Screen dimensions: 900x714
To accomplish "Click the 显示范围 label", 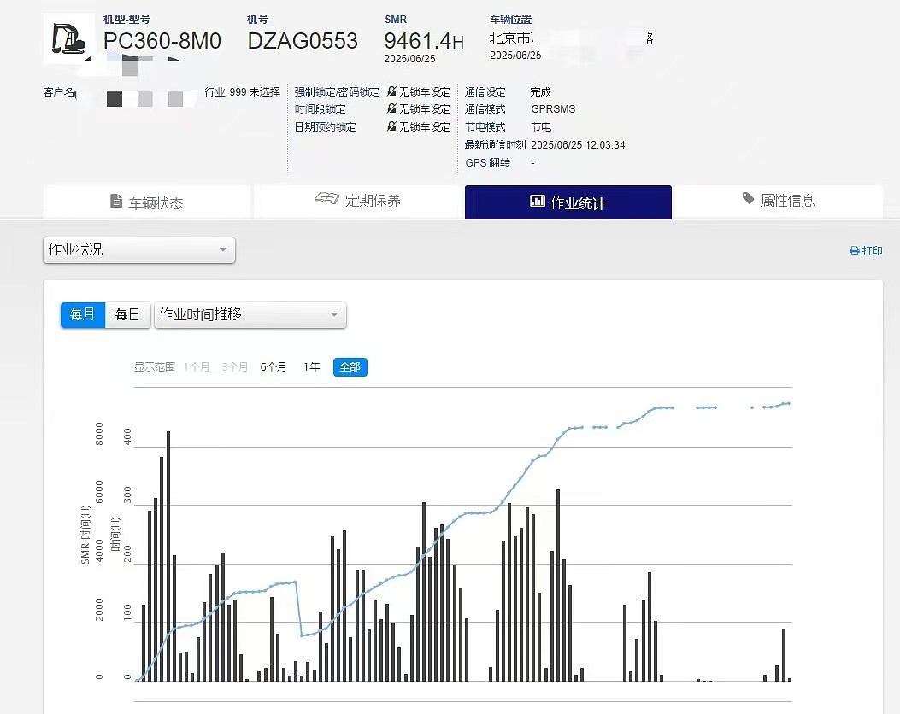I will [x=155, y=367].
